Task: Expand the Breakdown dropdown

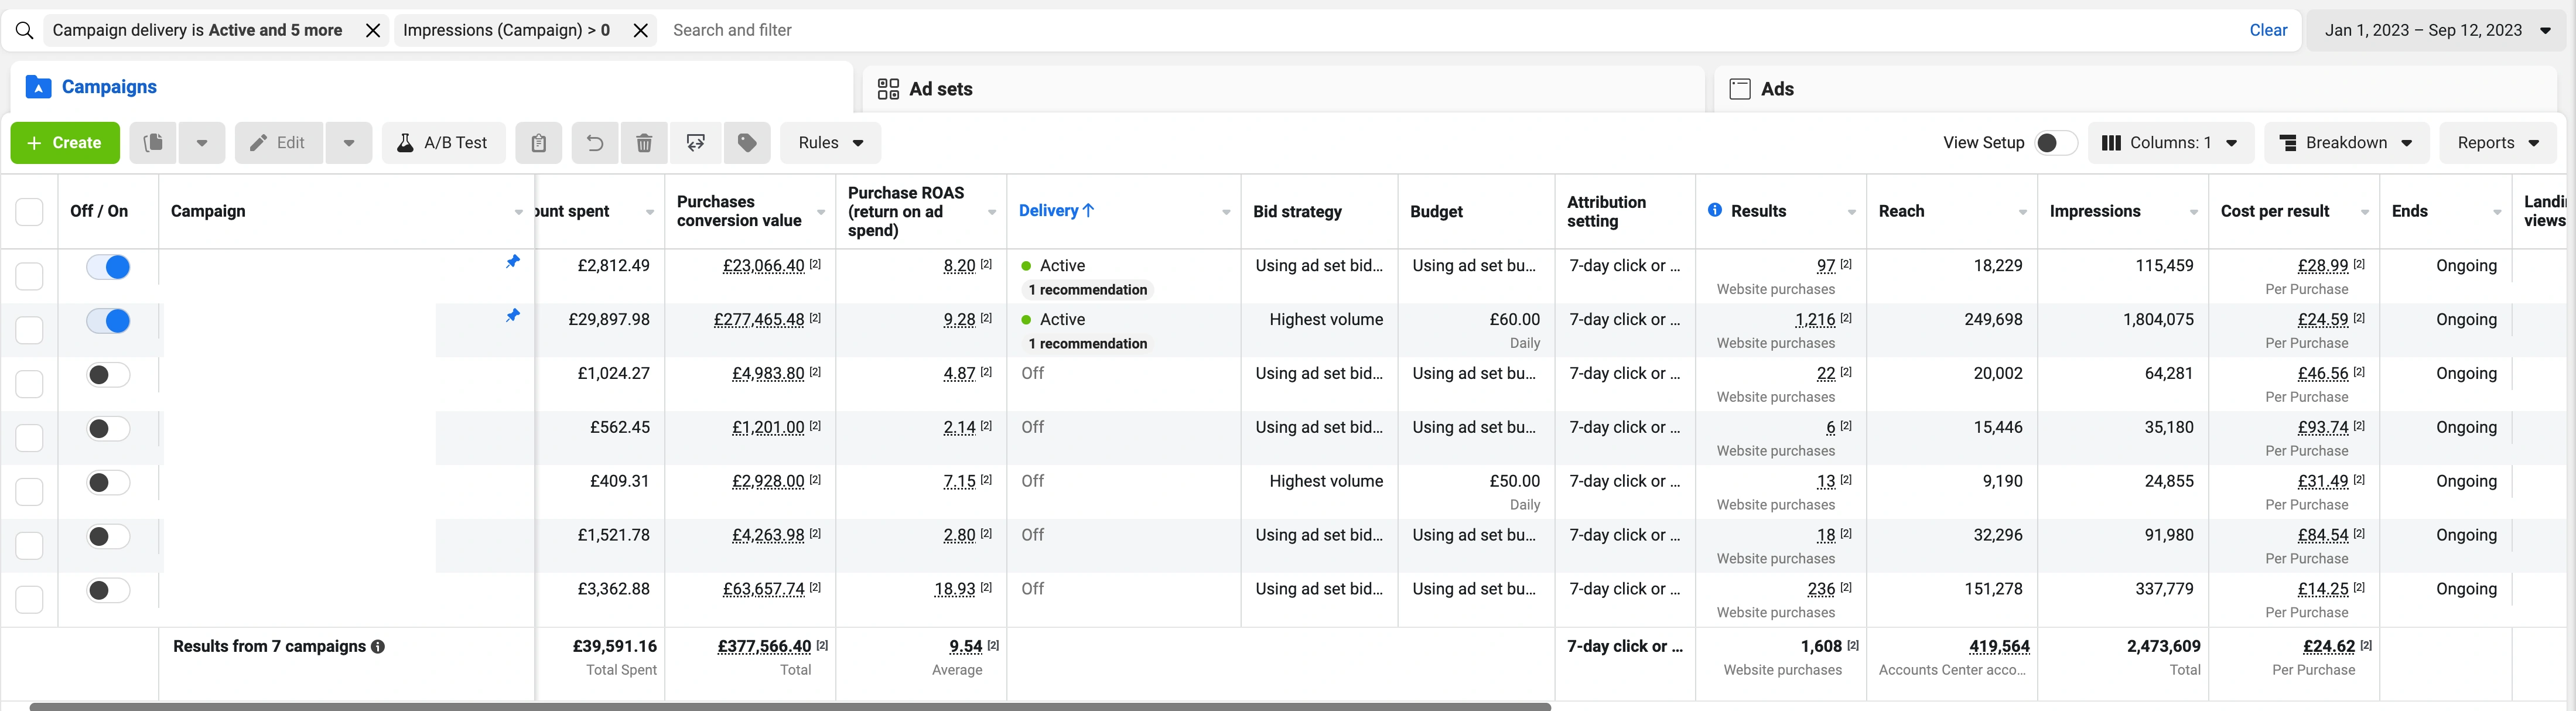Action: [x=2345, y=143]
